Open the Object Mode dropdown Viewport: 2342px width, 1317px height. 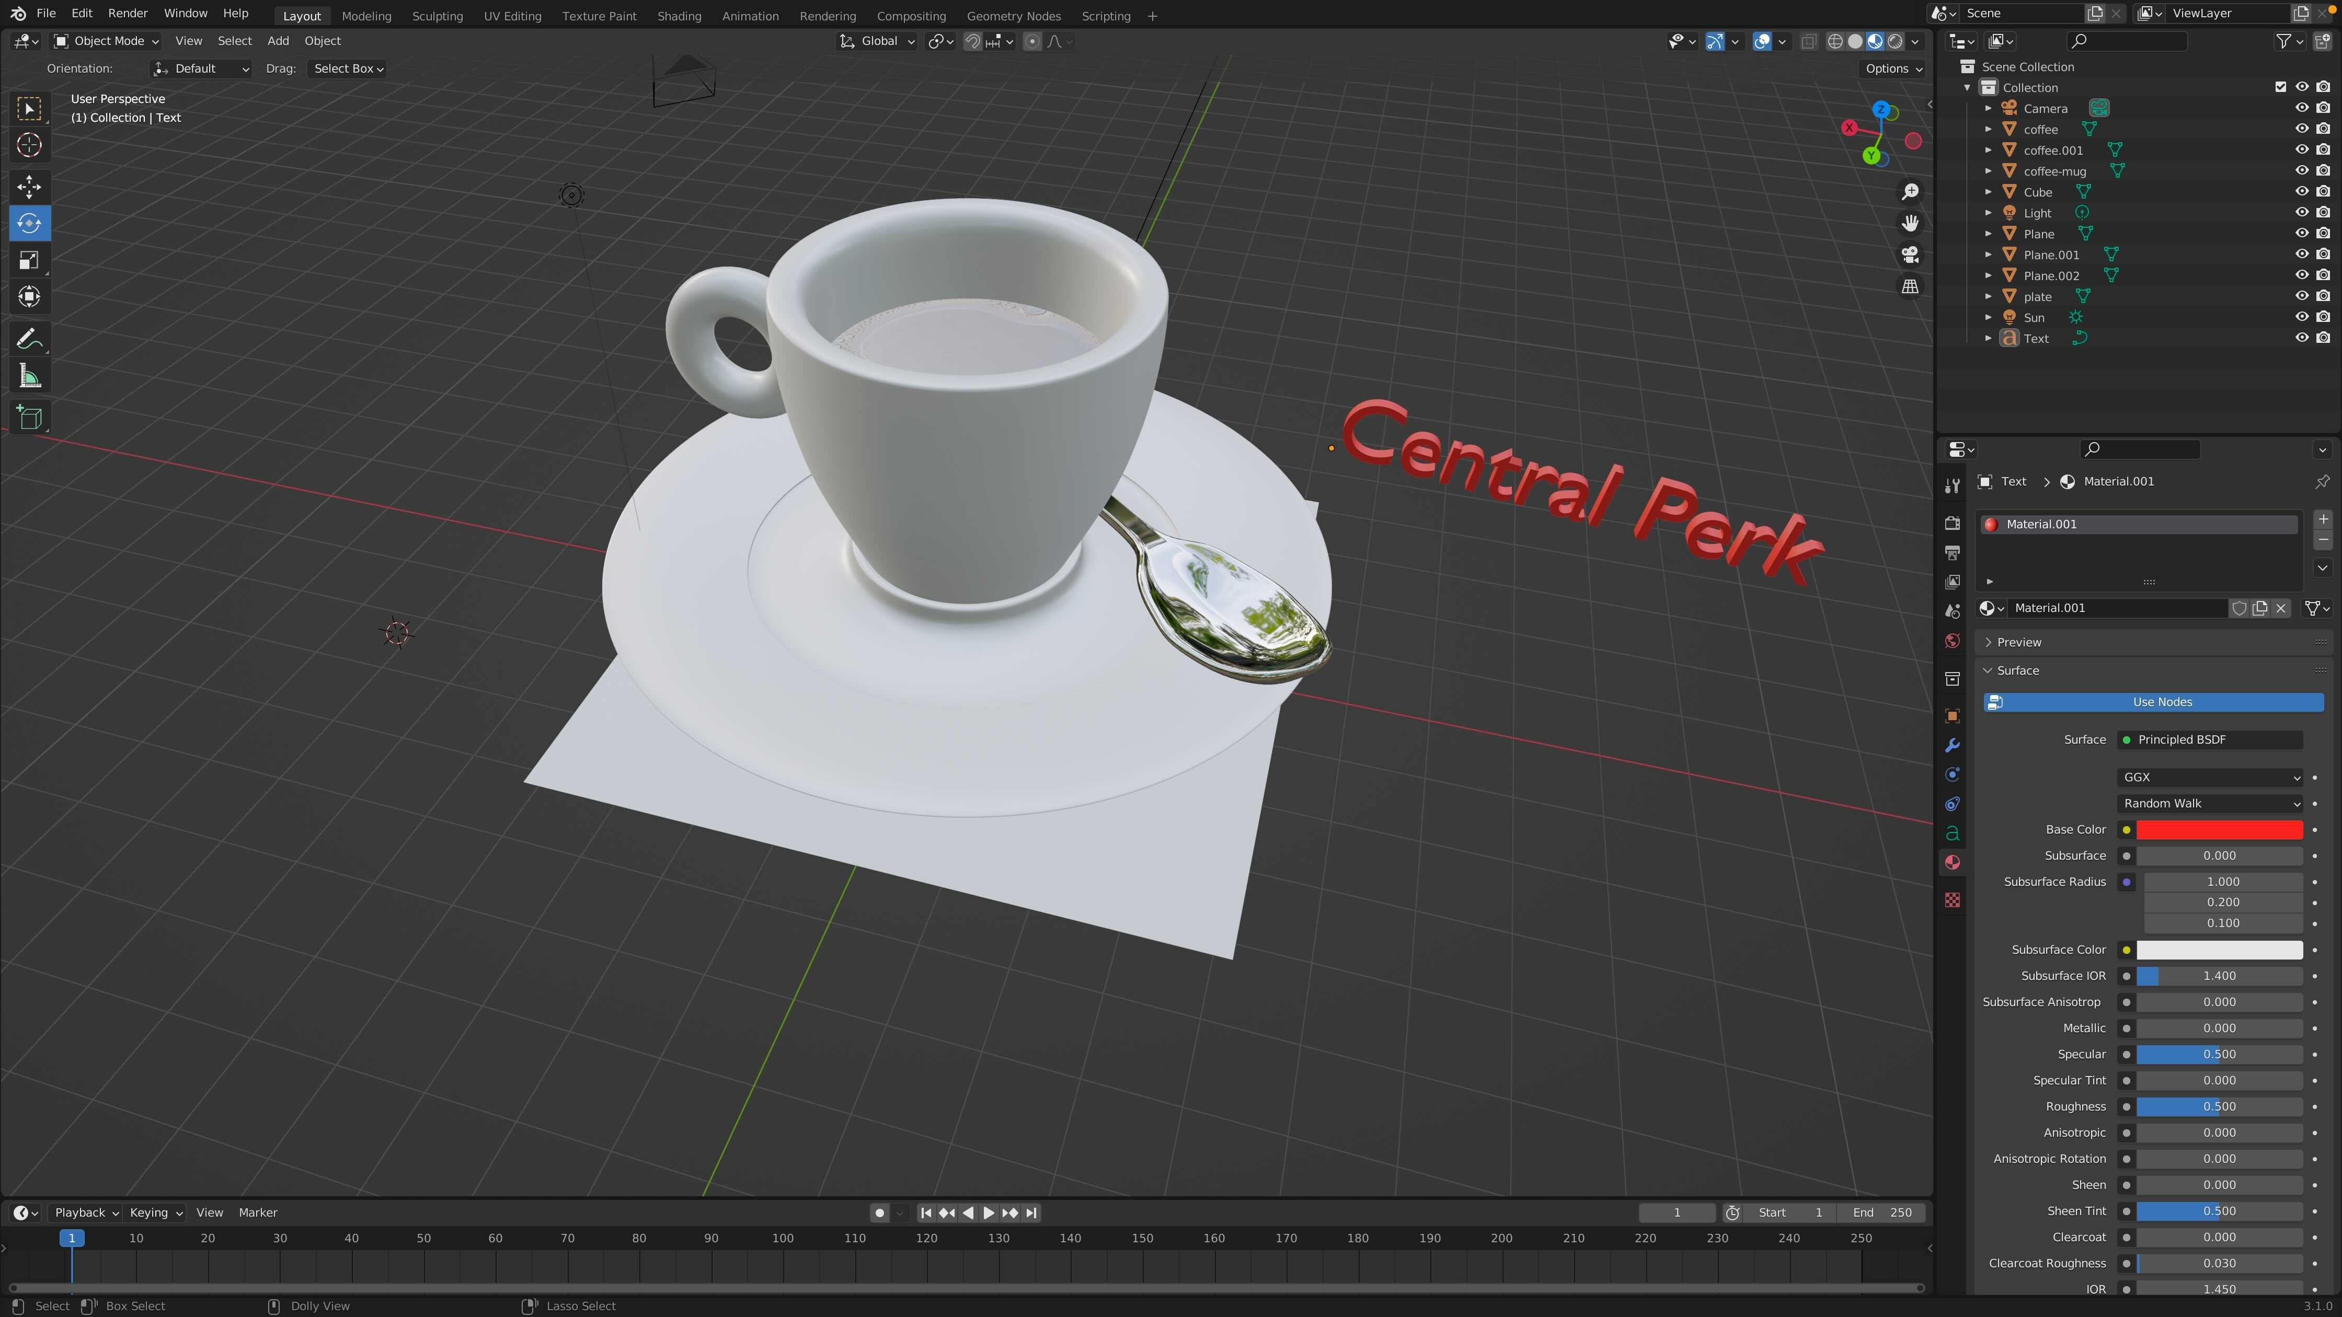point(106,41)
